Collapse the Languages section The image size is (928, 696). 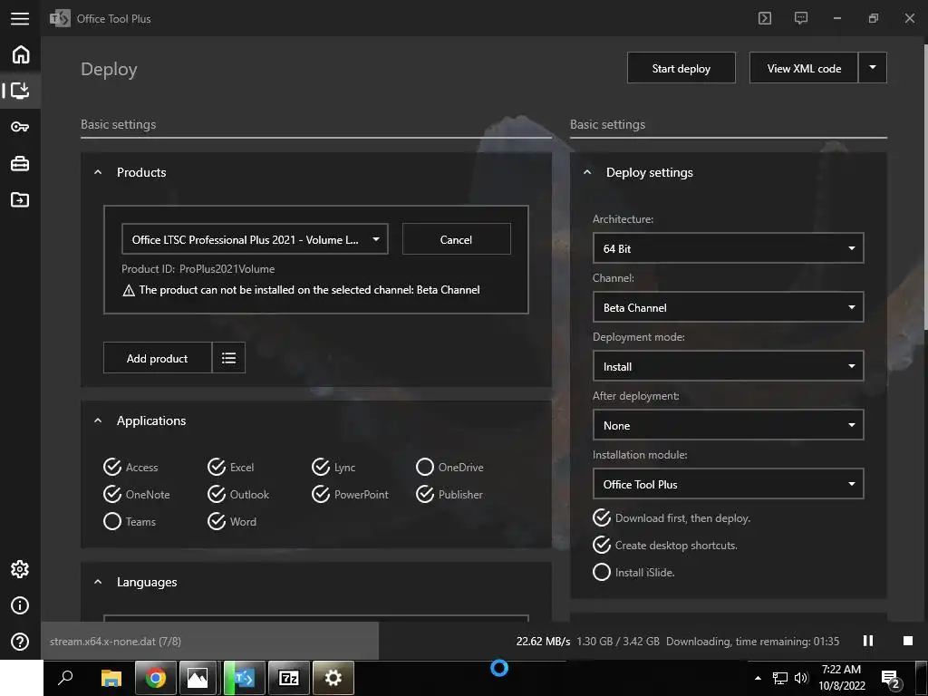[x=98, y=583]
